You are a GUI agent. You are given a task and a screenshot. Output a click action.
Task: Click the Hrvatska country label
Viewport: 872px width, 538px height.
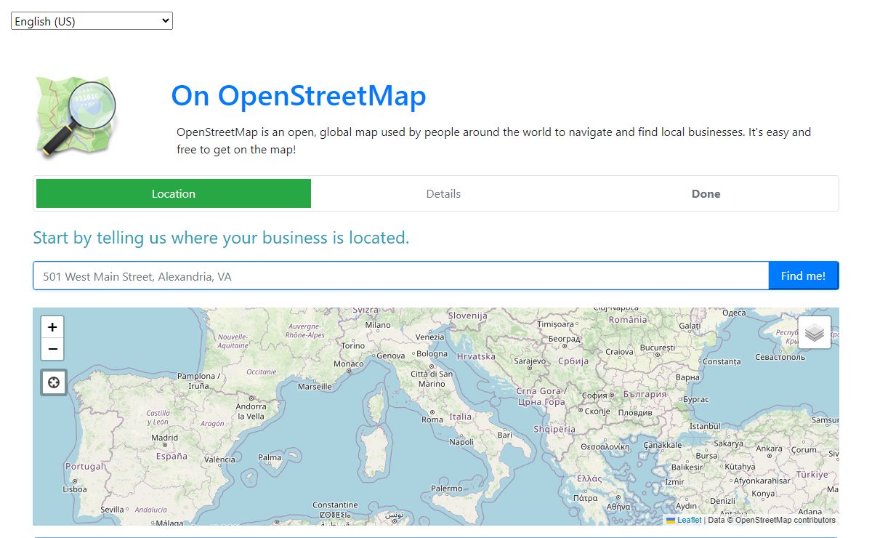476,356
